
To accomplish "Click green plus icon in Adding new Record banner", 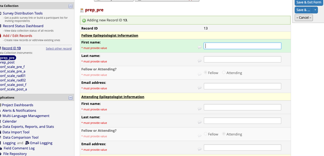I will point(84,21).
